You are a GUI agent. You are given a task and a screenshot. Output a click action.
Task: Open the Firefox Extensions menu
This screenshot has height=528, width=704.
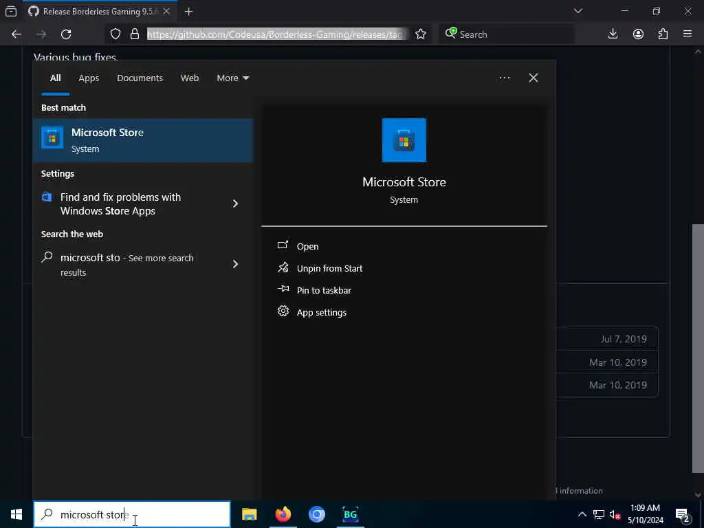[663, 34]
